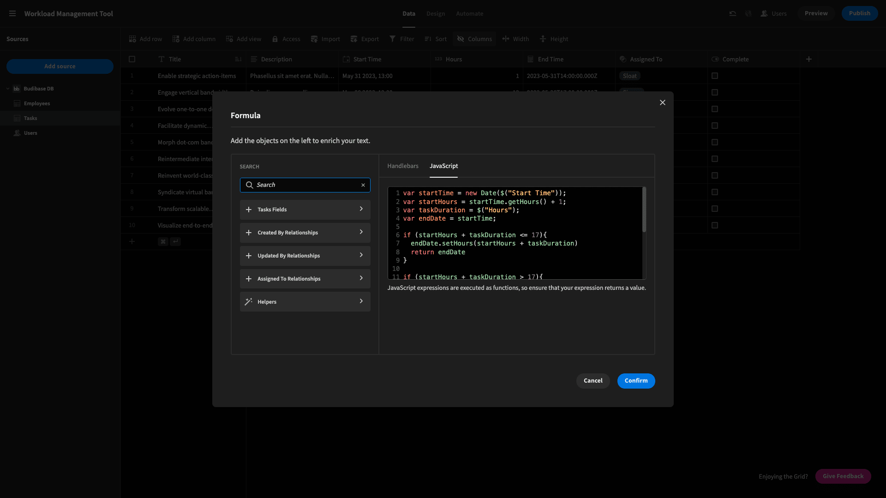Click inside the JavaScript code editor
Viewport: 886px width, 498px height.
[517, 233]
